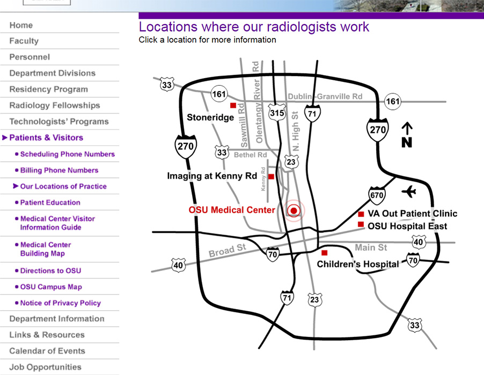
Task: Click the Stoneridge location marker
Action: [x=233, y=105]
